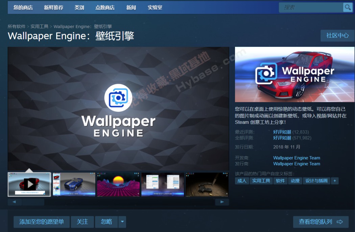Select the 动漫 tag
This screenshot has height=232, width=355.
coord(295,180)
